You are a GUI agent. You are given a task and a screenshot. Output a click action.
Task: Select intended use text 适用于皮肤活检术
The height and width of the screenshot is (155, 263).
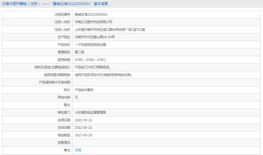(x=87, y=75)
